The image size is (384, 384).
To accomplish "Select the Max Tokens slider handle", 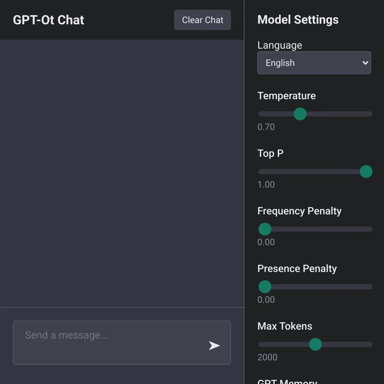I will 316,344.
